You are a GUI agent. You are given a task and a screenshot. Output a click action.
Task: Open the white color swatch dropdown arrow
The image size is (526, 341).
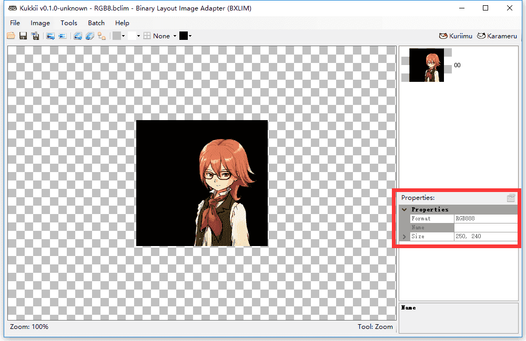[138, 36]
